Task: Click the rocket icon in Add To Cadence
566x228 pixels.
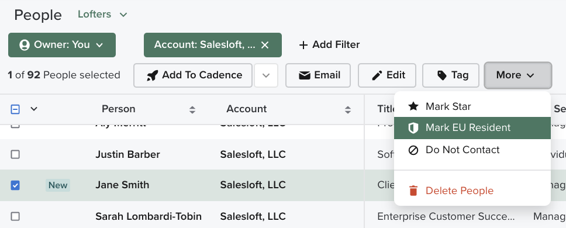Action: click(153, 75)
